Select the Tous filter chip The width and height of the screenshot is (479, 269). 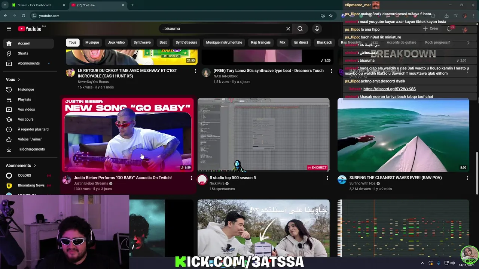click(73, 43)
